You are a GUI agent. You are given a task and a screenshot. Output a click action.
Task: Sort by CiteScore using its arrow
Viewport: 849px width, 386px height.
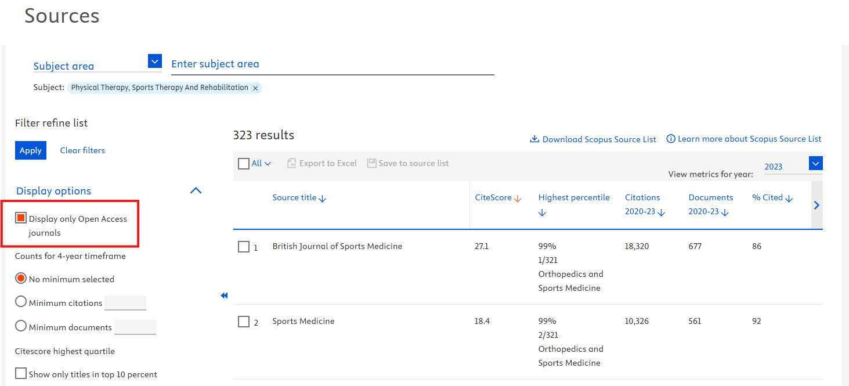click(x=518, y=199)
